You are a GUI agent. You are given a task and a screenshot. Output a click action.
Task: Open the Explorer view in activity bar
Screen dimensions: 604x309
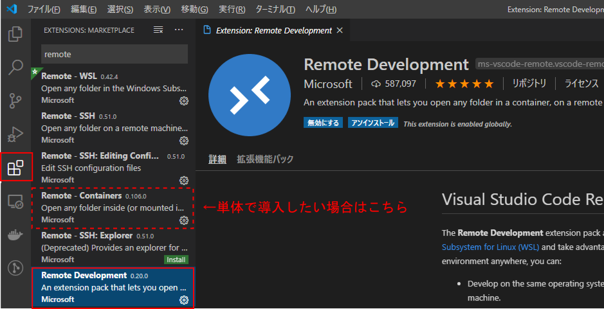click(16, 34)
